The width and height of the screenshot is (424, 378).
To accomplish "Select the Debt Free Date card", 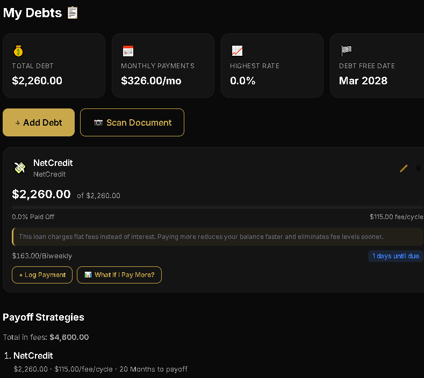I will tap(377, 66).
